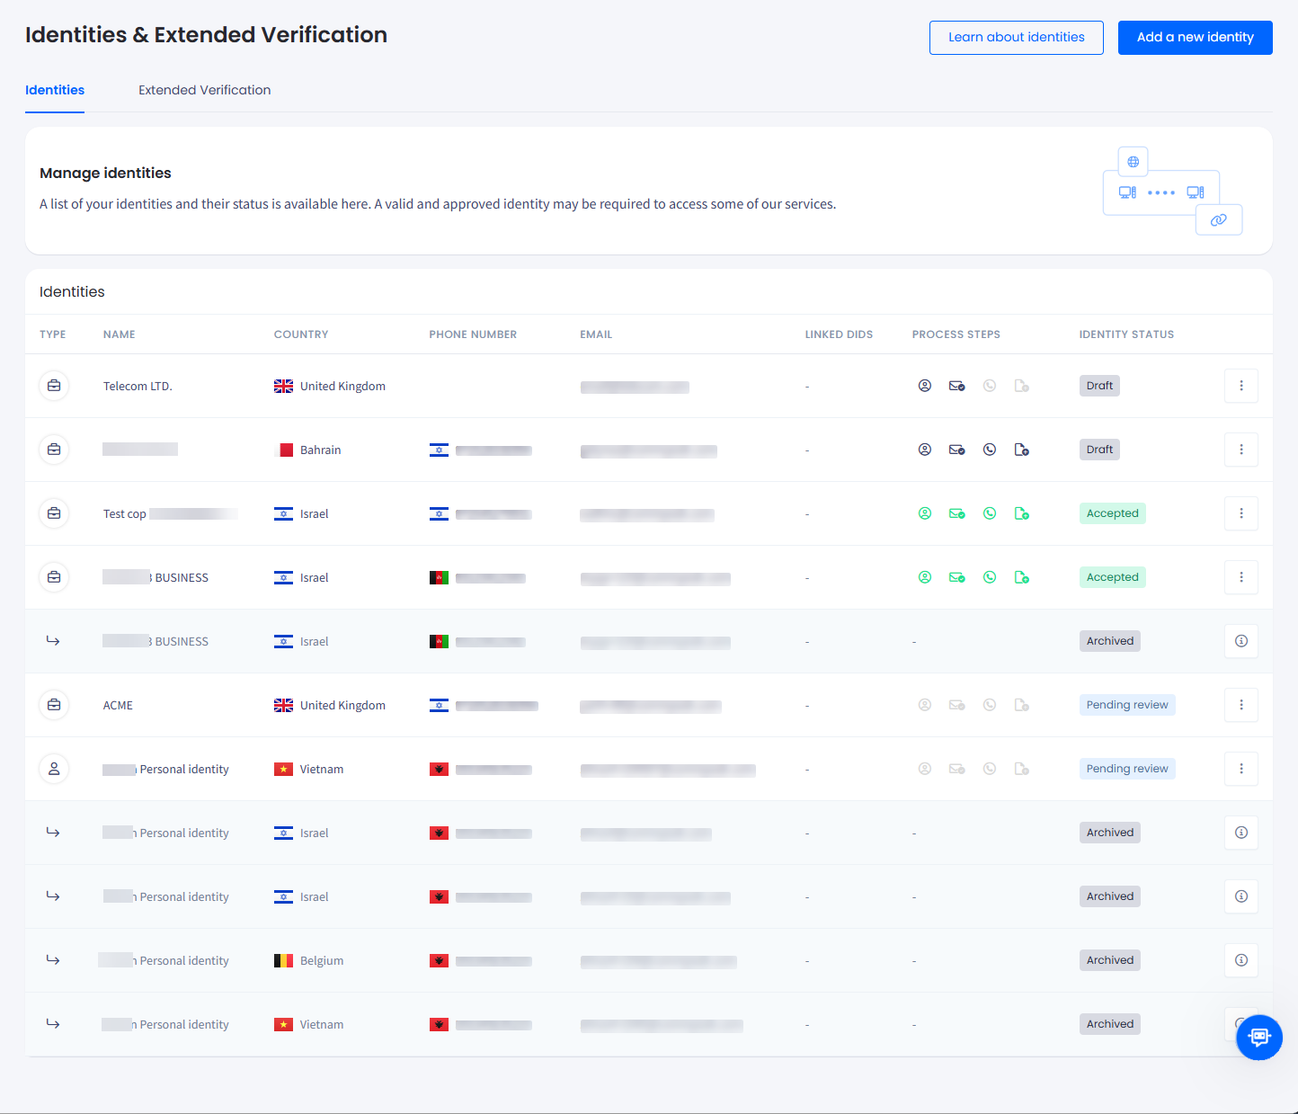This screenshot has height=1114, width=1298.
Task: Click the Manage identities heading
Action: click(x=105, y=173)
